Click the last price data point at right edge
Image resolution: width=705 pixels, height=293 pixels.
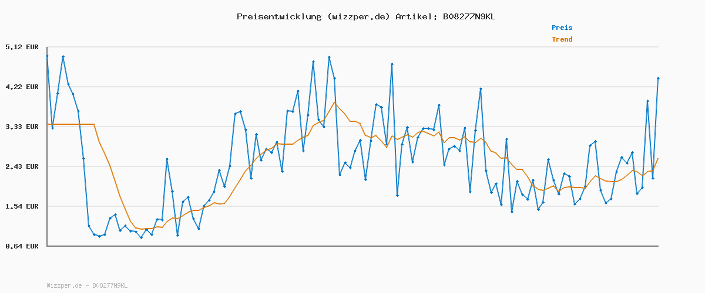[658, 78]
